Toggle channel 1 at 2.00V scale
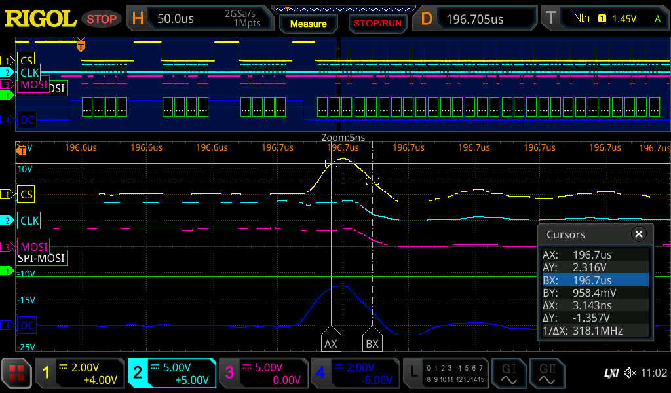 (80, 373)
